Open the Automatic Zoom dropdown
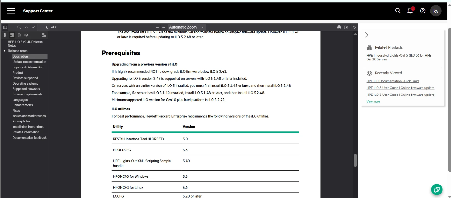This screenshot has height=198, width=451. [187, 27]
